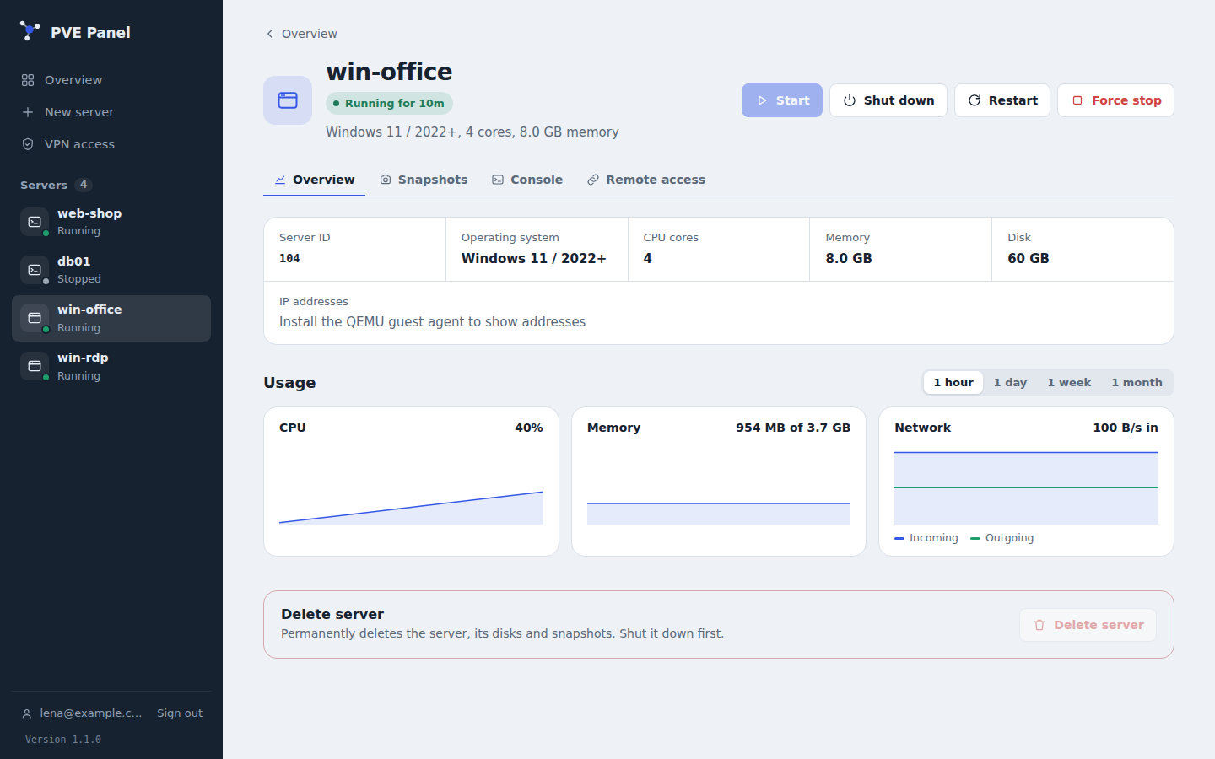The height and width of the screenshot is (759, 1215).
Task: Click the db01 server terminal icon
Action: tap(35, 270)
